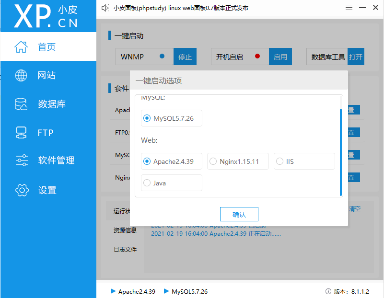
Task: Select the MySQL5.7.26 radio button
Action: [x=147, y=118]
